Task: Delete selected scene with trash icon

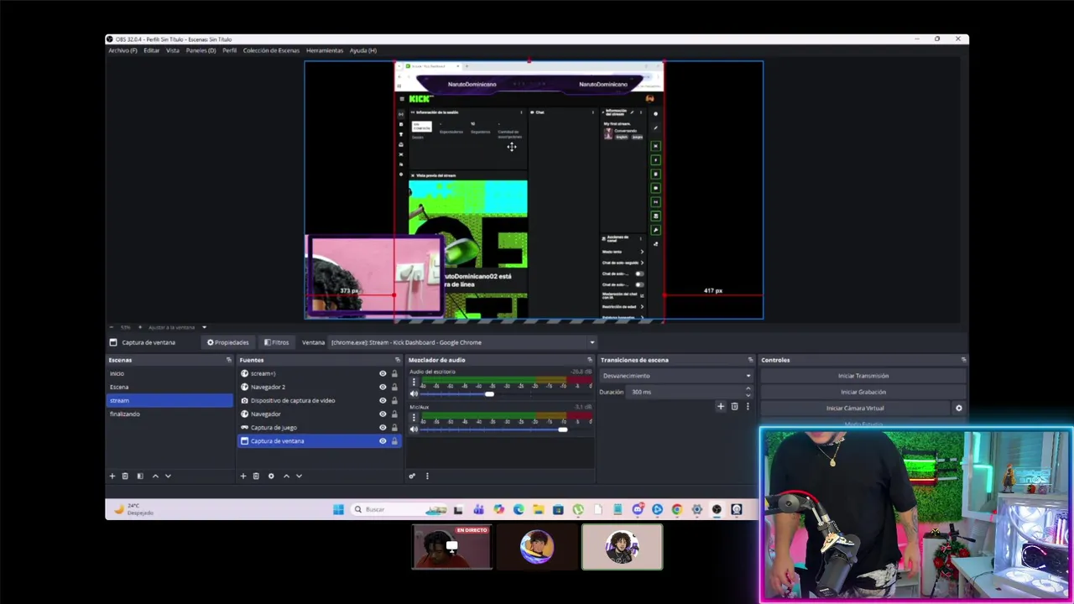Action: point(125,476)
